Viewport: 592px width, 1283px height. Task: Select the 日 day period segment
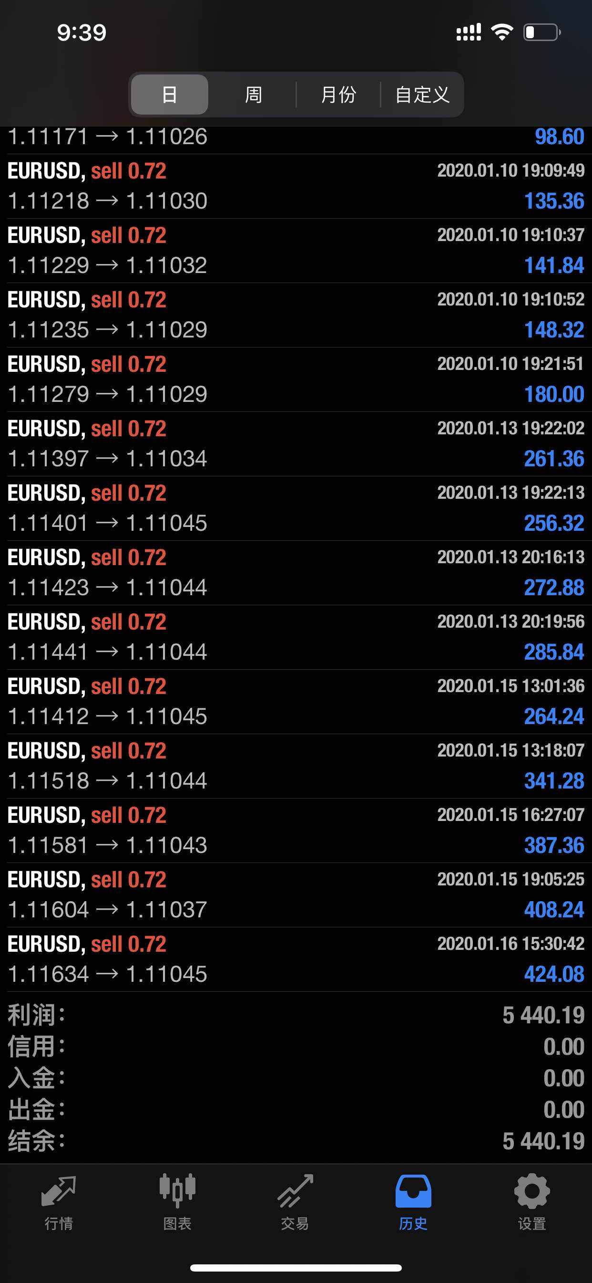[x=170, y=95]
